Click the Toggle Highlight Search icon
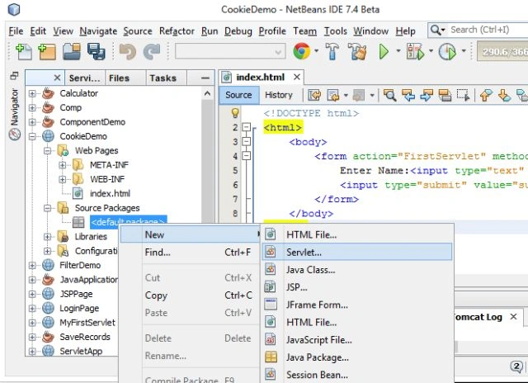Screen dimensions: 528x383 click(x=445, y=95)
